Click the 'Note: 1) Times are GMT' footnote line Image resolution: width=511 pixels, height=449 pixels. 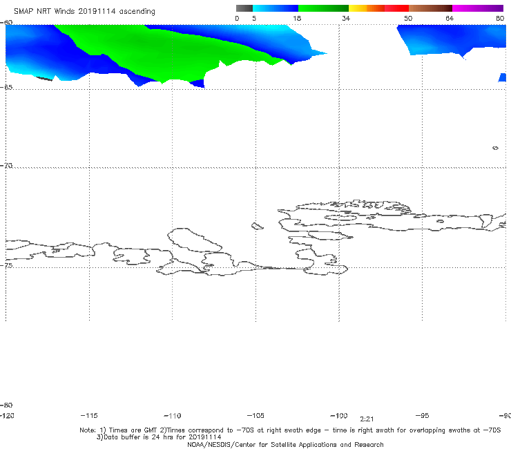pos(290,430)
